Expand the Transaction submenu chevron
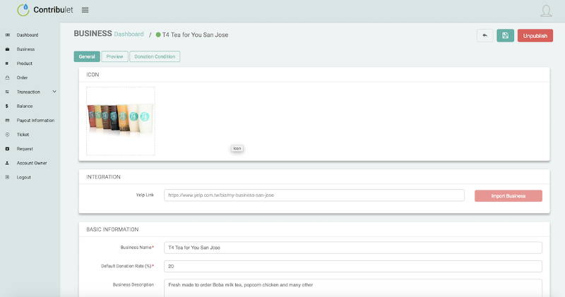 click(54, 92)
